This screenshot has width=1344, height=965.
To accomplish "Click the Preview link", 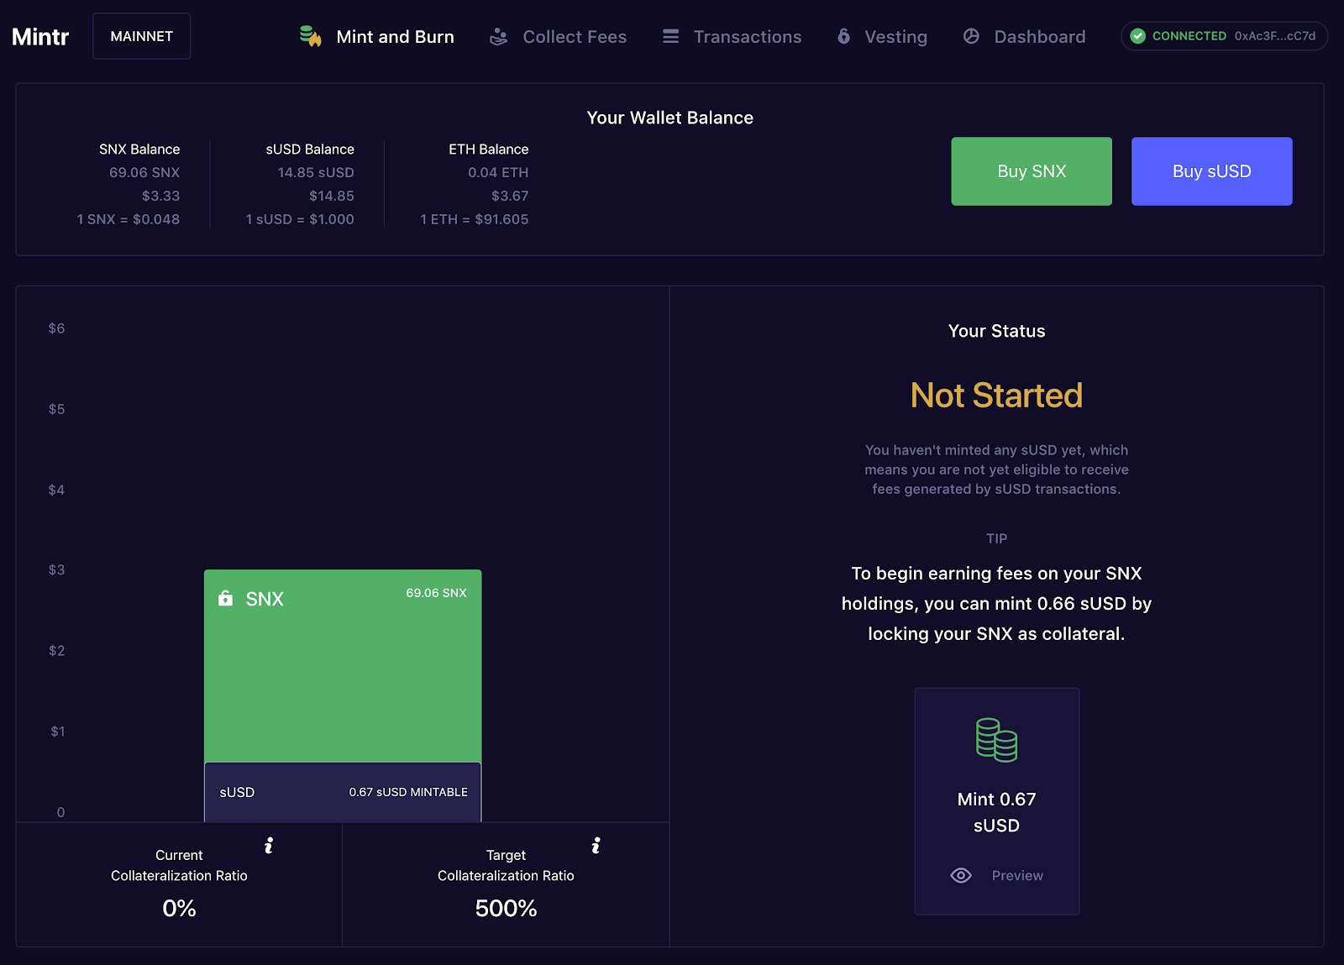I will coord(1017,875).
